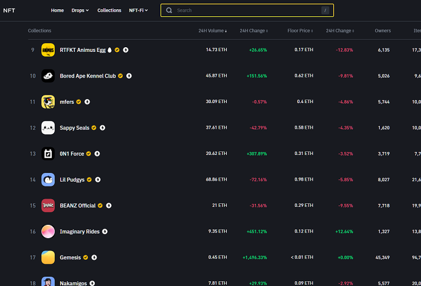Screen dimensions: 421x286
Task: Open the BEANZ Official red logo
Action: (x=48, y=206)
